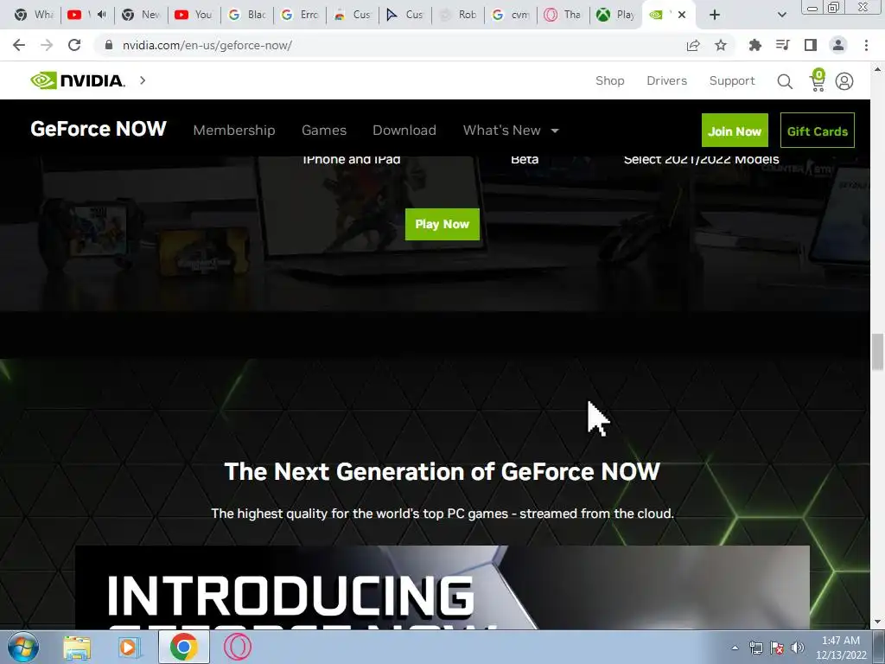The image size is (885, 664).
Task: Click the browser forward arrow
Action: [47, 45]
